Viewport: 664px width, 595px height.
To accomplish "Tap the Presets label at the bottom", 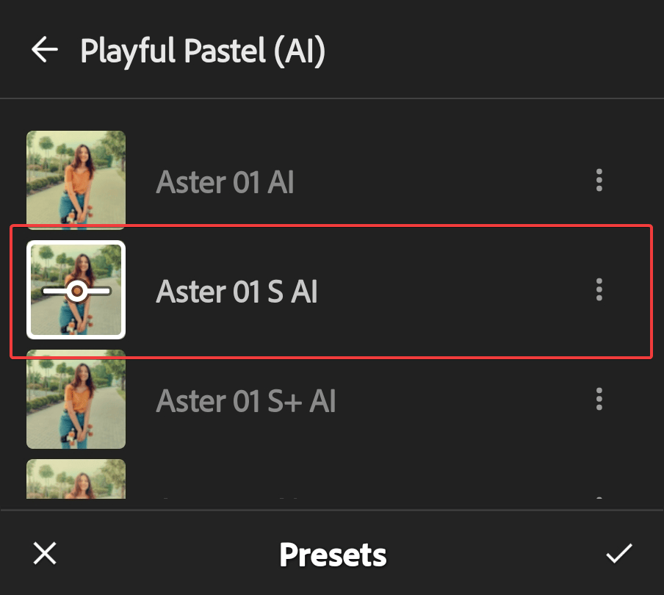I will 332,555.
